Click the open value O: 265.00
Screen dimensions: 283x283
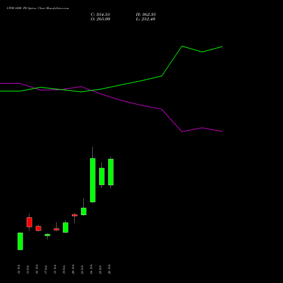(x=100, y=19)
